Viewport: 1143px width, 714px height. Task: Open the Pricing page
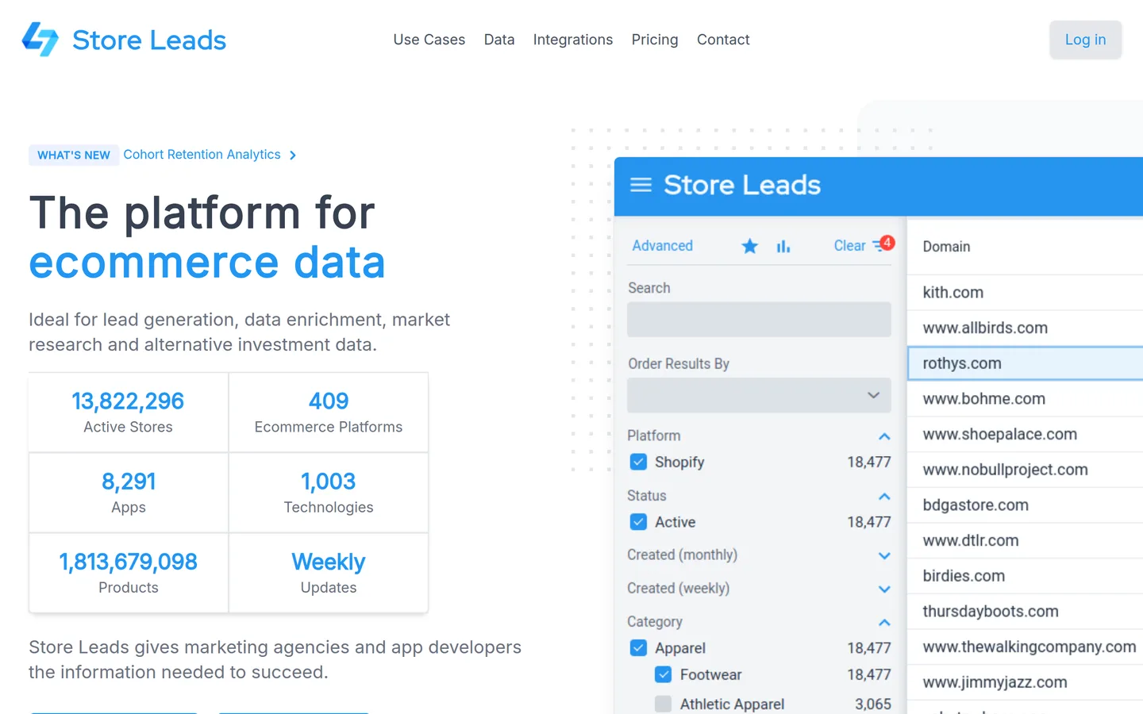tap(655, 40)
